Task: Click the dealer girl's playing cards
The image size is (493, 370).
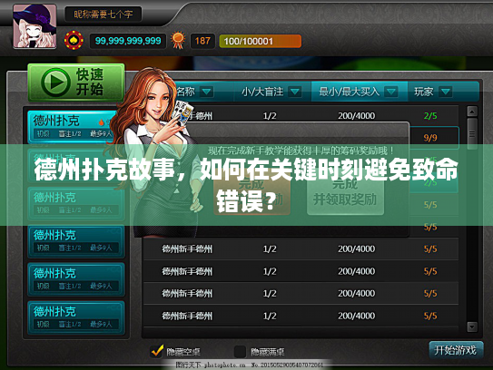Action: tap(182, 113)
